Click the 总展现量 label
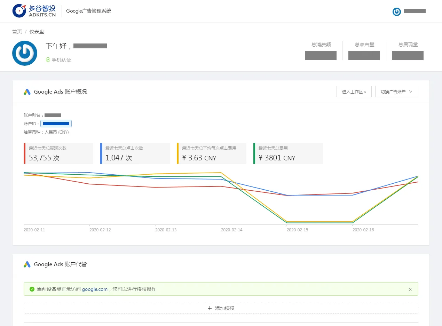 408,45
